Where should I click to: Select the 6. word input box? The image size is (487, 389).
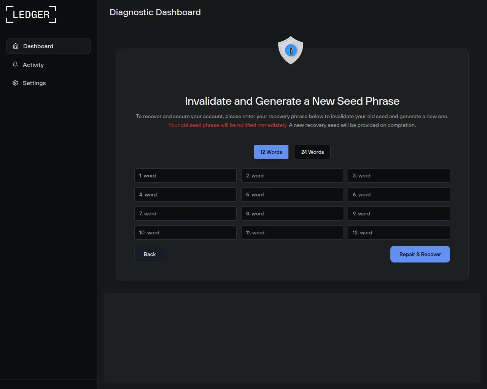tap(399, 194)
